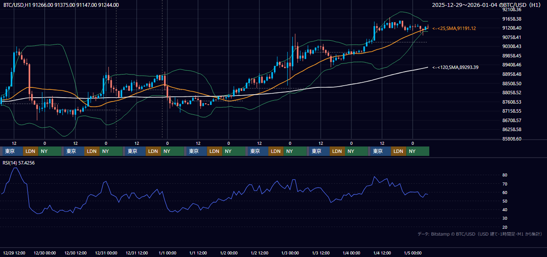Click the 12/29 12:00 time label
The width and height of the screenshot is (547, 257).
click(x=14, y=253)
